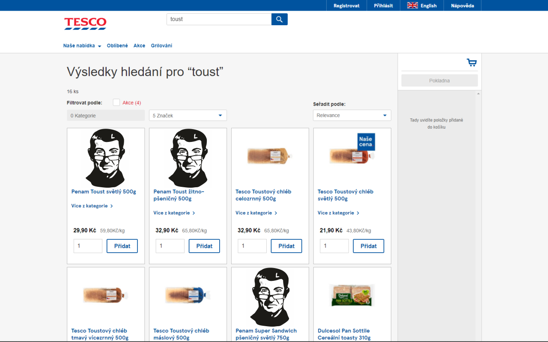
Task: Open the Oblíbené menu item
Action: point(117,46)
